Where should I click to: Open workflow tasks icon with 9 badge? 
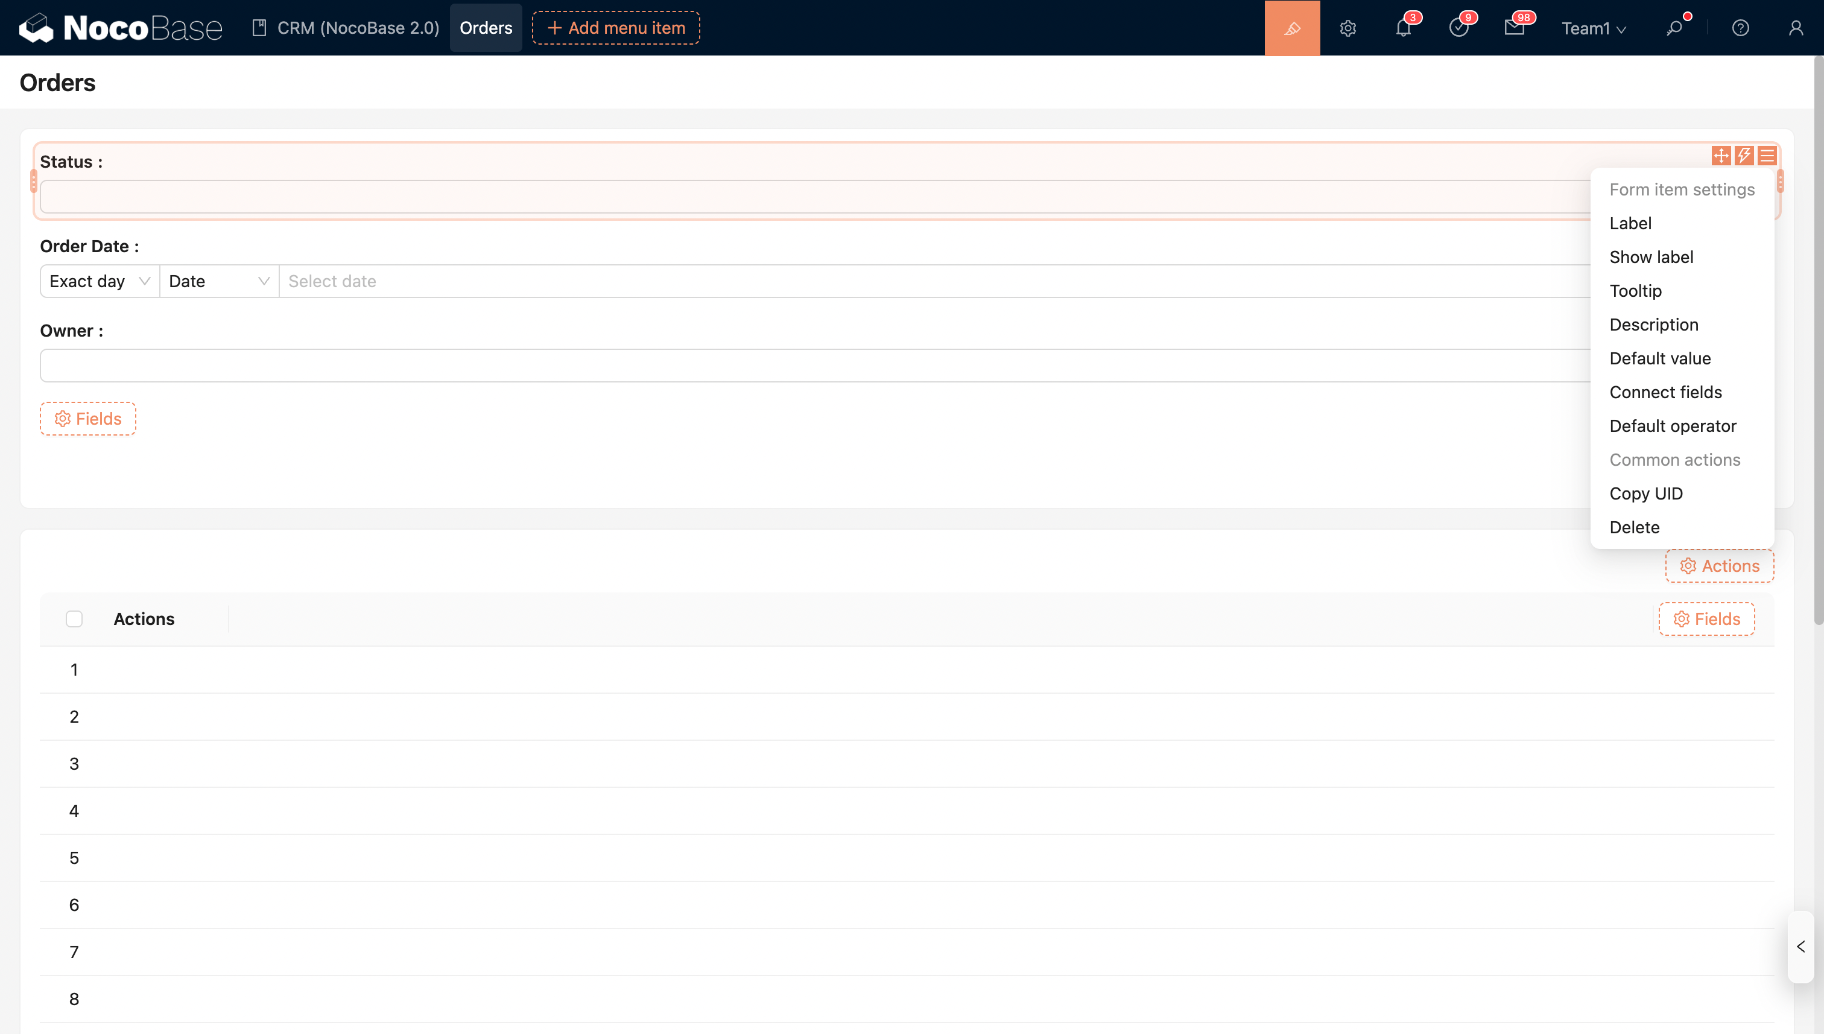point(1458,28)
